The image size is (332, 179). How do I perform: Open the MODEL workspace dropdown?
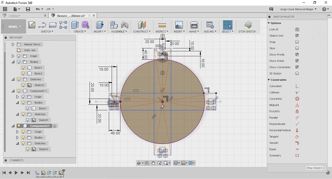tap(14, 27)
